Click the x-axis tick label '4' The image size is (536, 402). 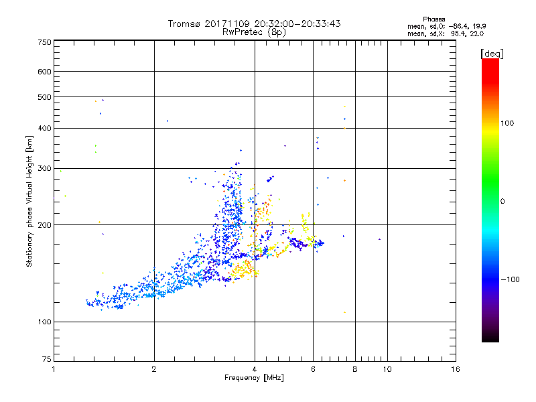tap(255, 369)
